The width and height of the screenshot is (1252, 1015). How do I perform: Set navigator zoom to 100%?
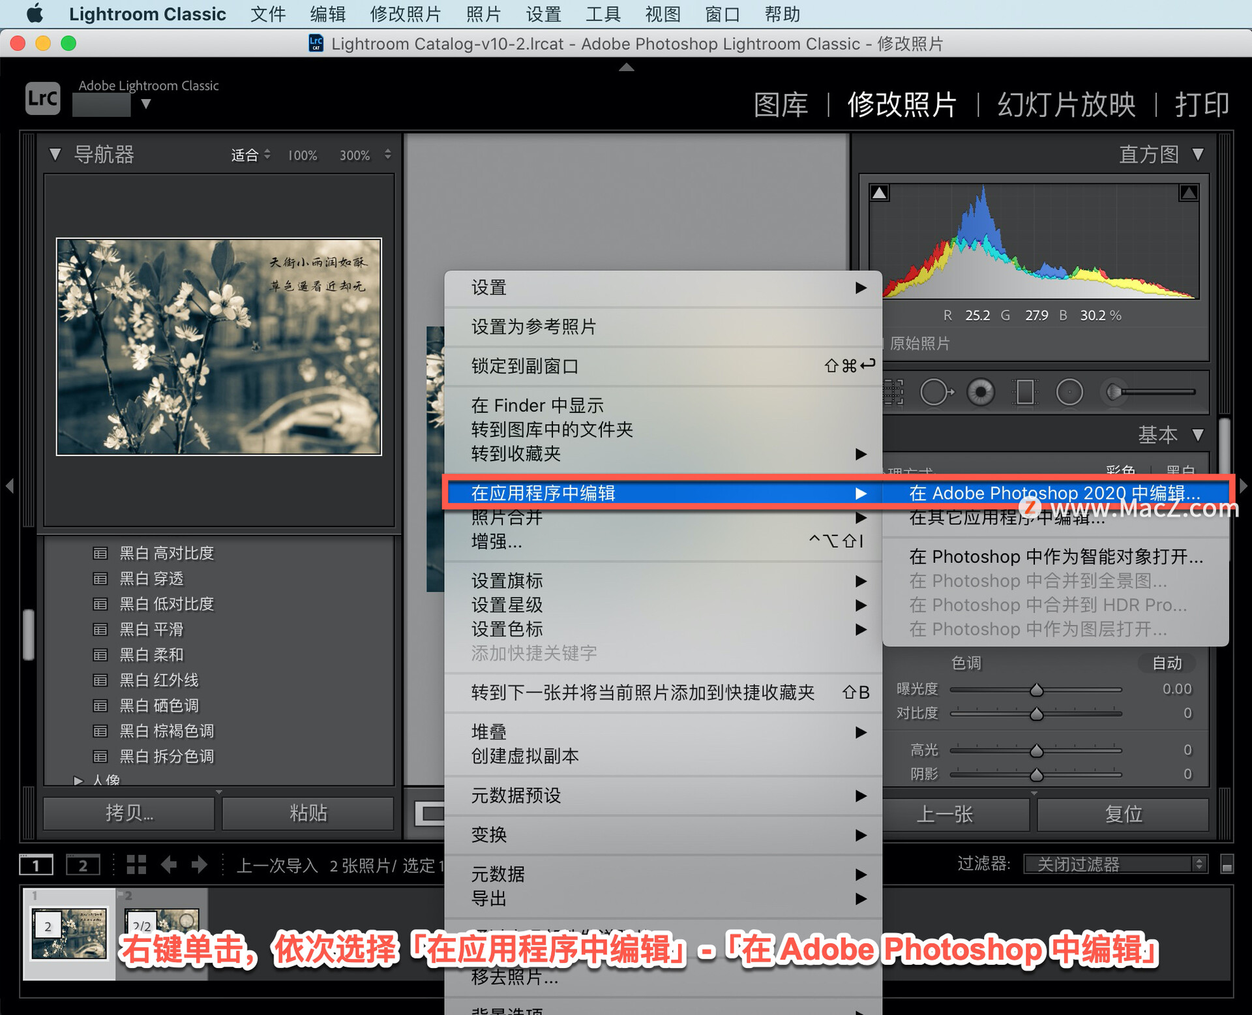click(x=303, y=155)
